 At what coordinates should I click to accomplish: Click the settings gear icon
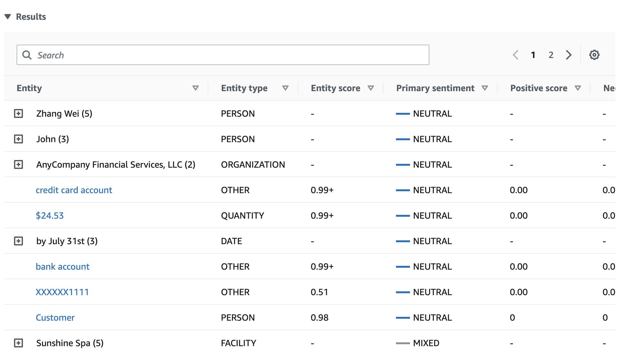594,55
